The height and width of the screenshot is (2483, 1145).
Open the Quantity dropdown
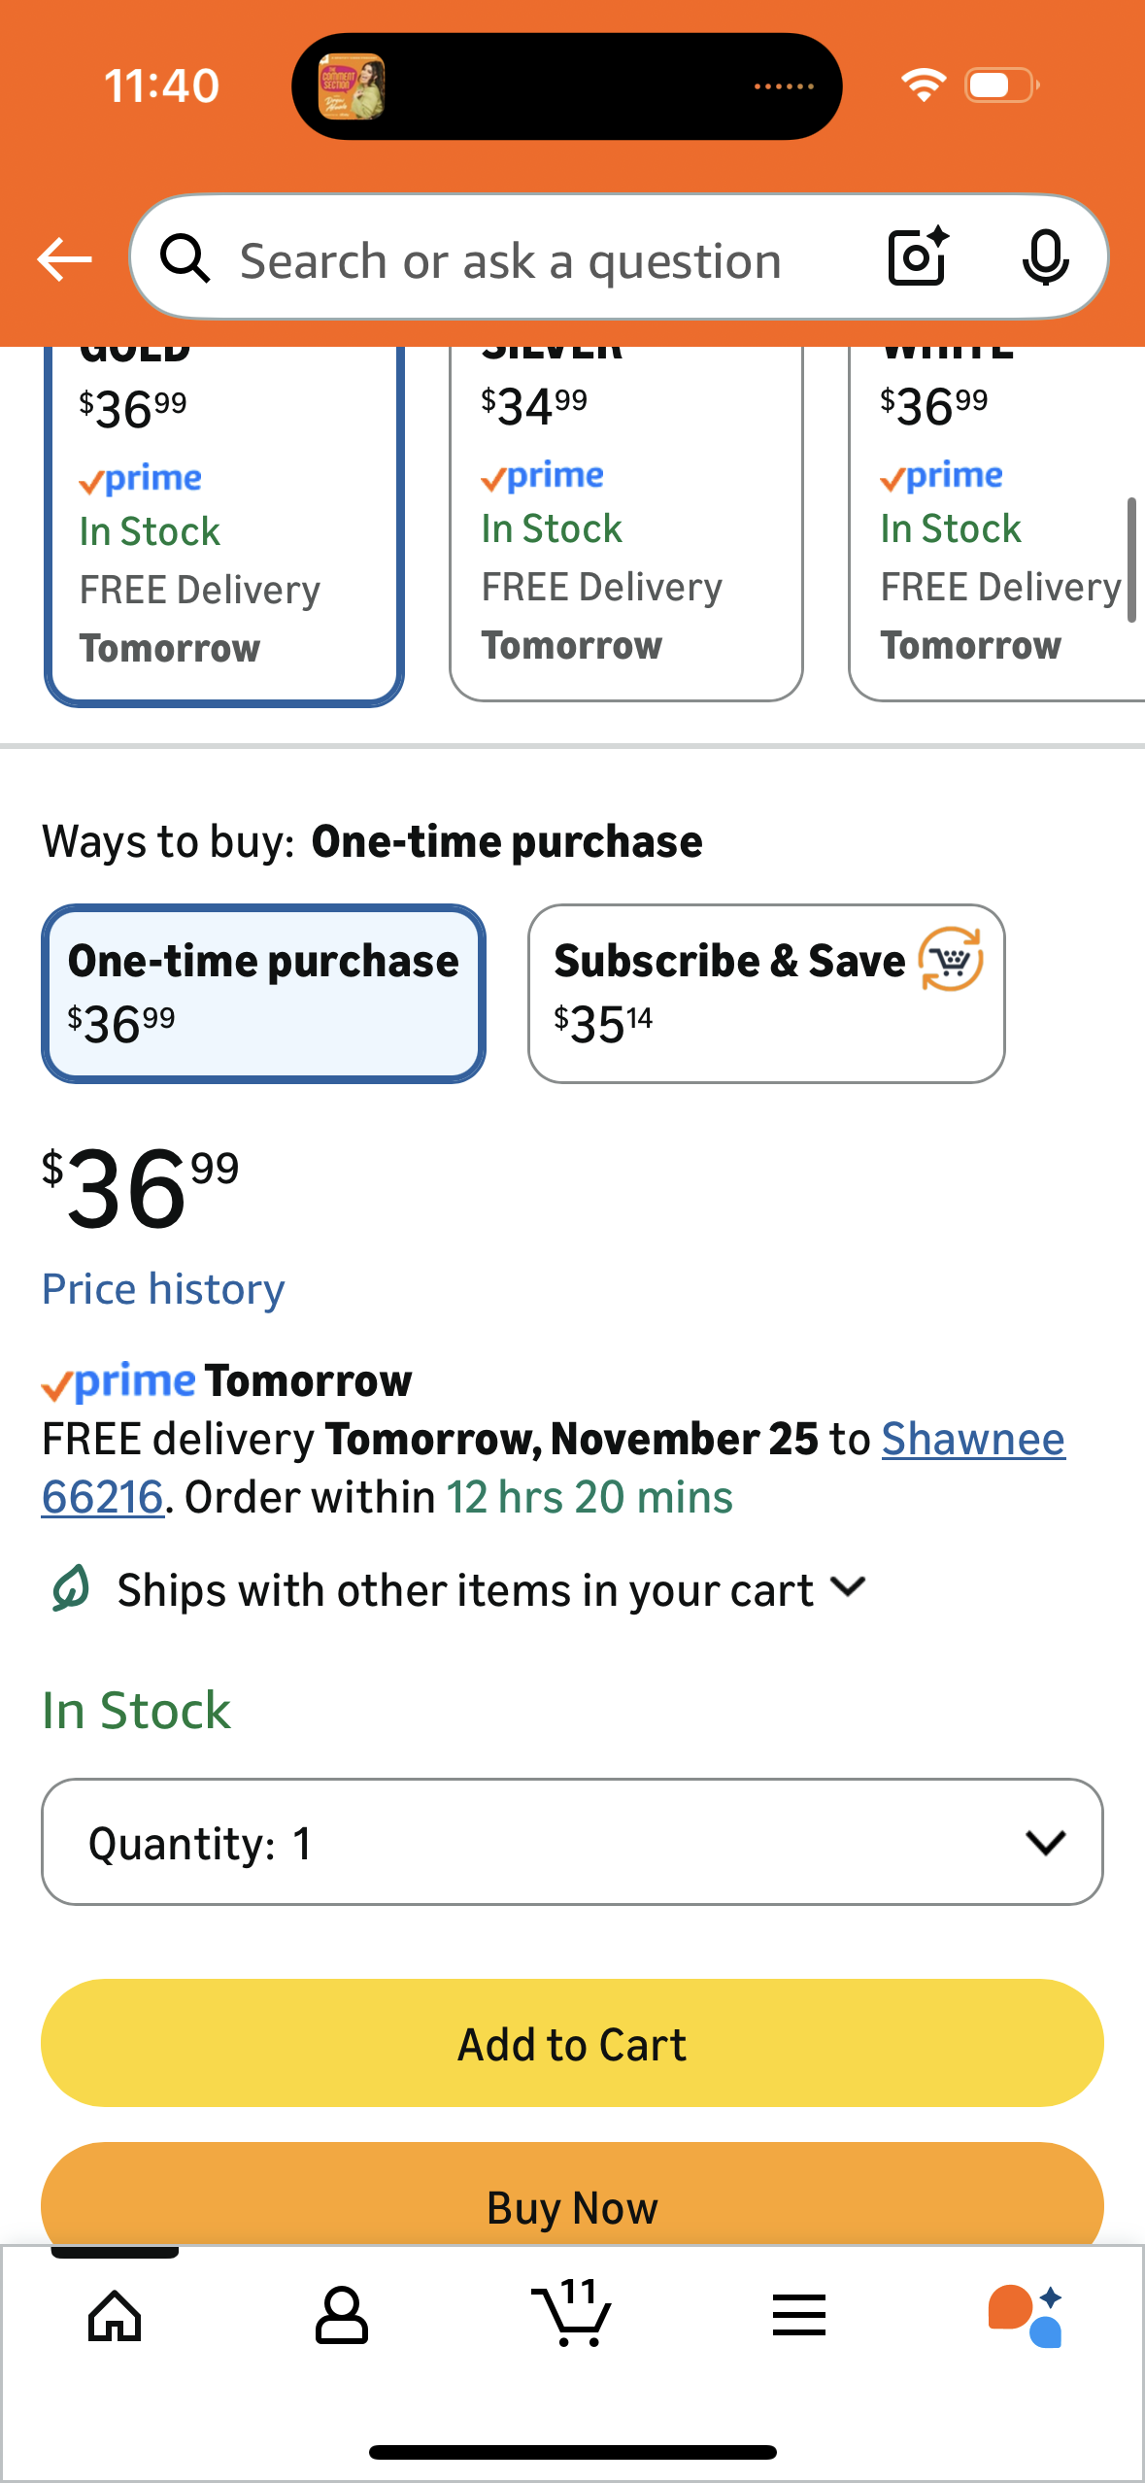(572, 1842)
